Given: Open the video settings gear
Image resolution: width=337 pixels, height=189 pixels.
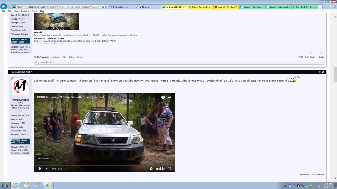Looking at the screenshot, I should [x=151, y=169].
